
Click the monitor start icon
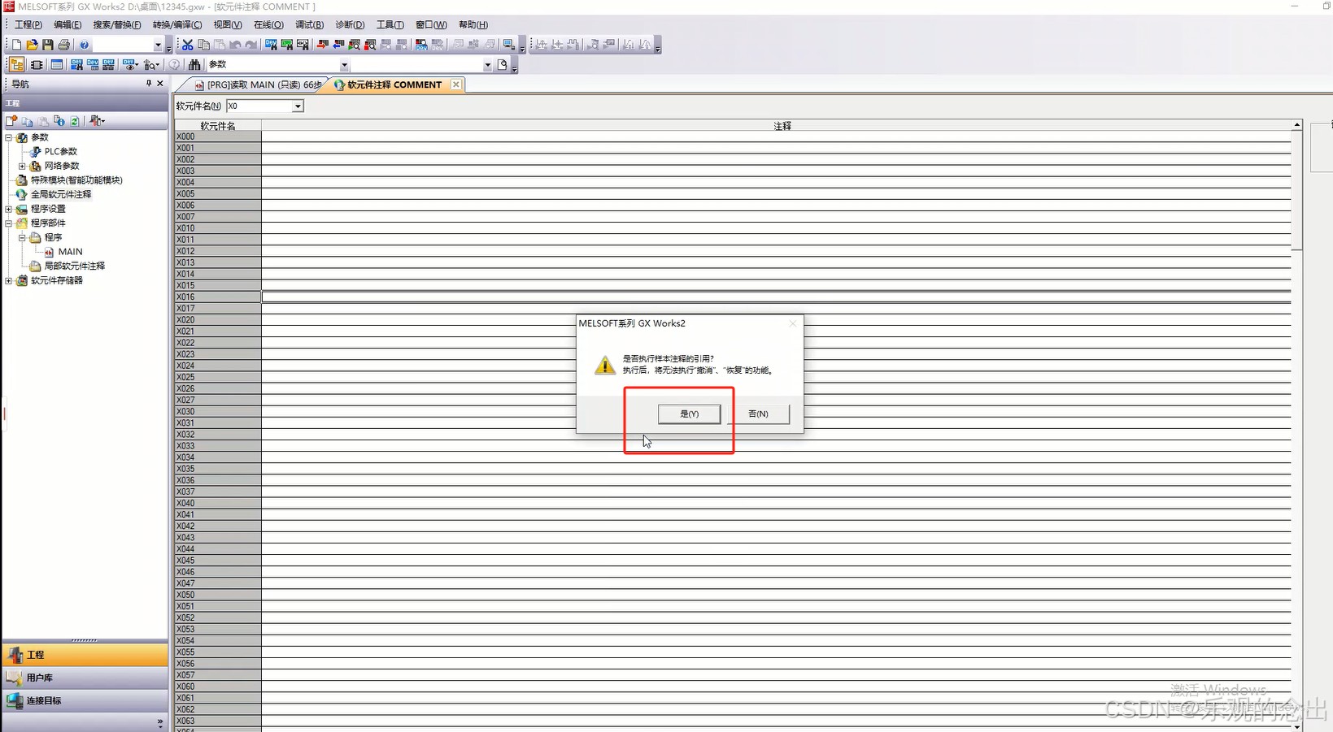pos(354,45)
